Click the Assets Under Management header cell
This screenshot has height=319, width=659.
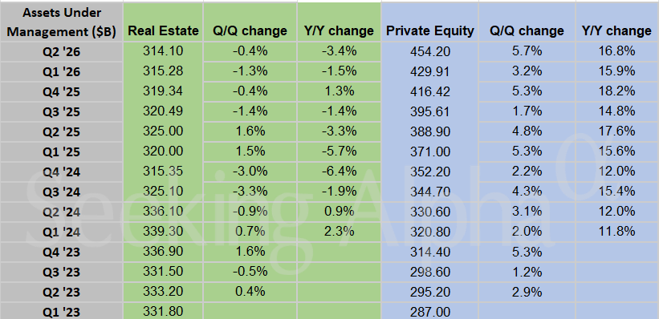point(62,22)
